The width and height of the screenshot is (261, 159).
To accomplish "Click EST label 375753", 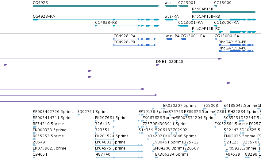I will click(176, 112).
